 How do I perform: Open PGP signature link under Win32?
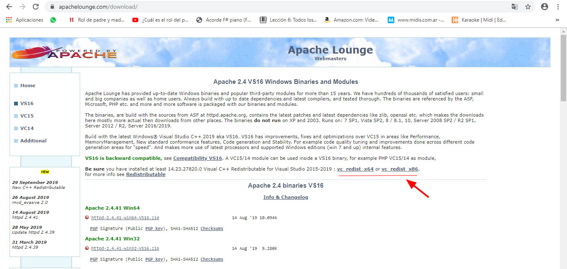94,259
